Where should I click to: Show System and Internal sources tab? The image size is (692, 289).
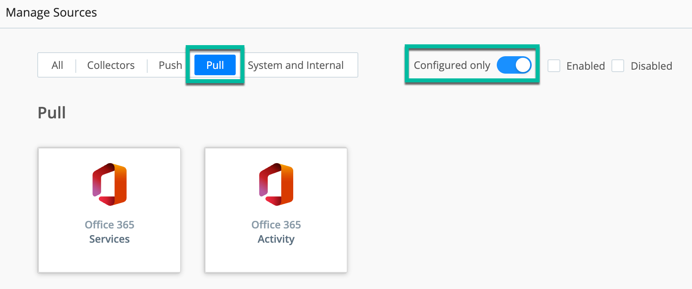[296, 65]
